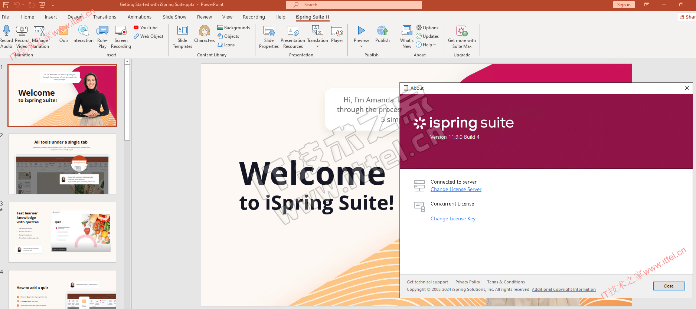Click the Record Audio microphone icon
The width and height of the screenshot is (696, 309).
6,30
